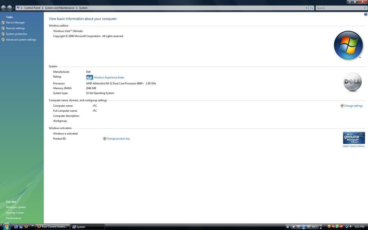Screen dimensions: 368x230
Task: Click the System breadcrumb entry
Action: click(x=83, y=8)
